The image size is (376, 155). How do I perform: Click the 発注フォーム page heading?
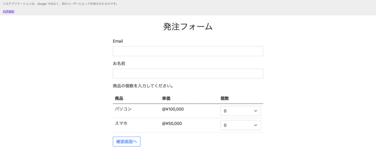188,26
